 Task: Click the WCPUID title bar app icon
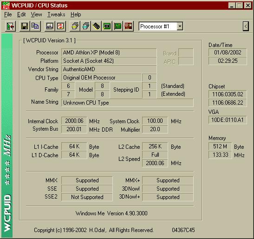pos(6,6)
